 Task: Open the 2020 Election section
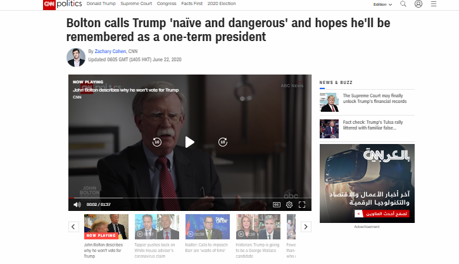pyautogui.click(x=222, y=4)
